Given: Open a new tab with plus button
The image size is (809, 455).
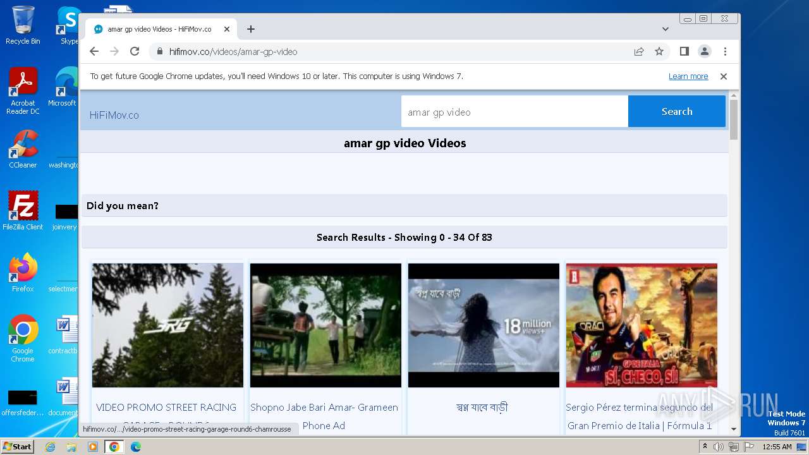Looking at the screenshot, I should 251,29.
